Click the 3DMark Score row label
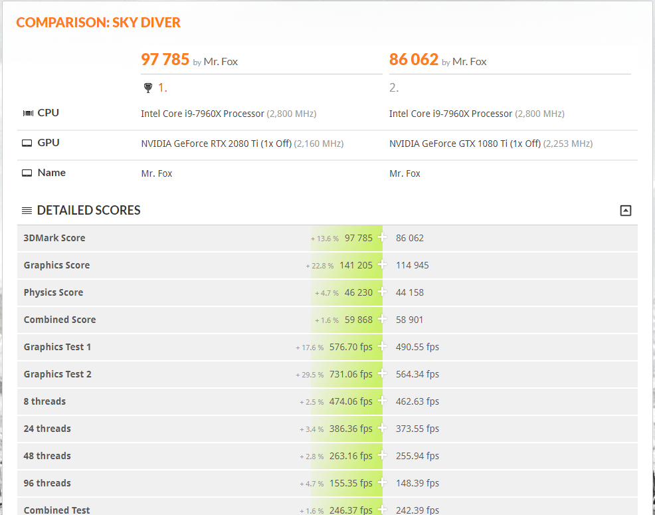The width and height of the screenshot is (655, 515). click(54, 238)
